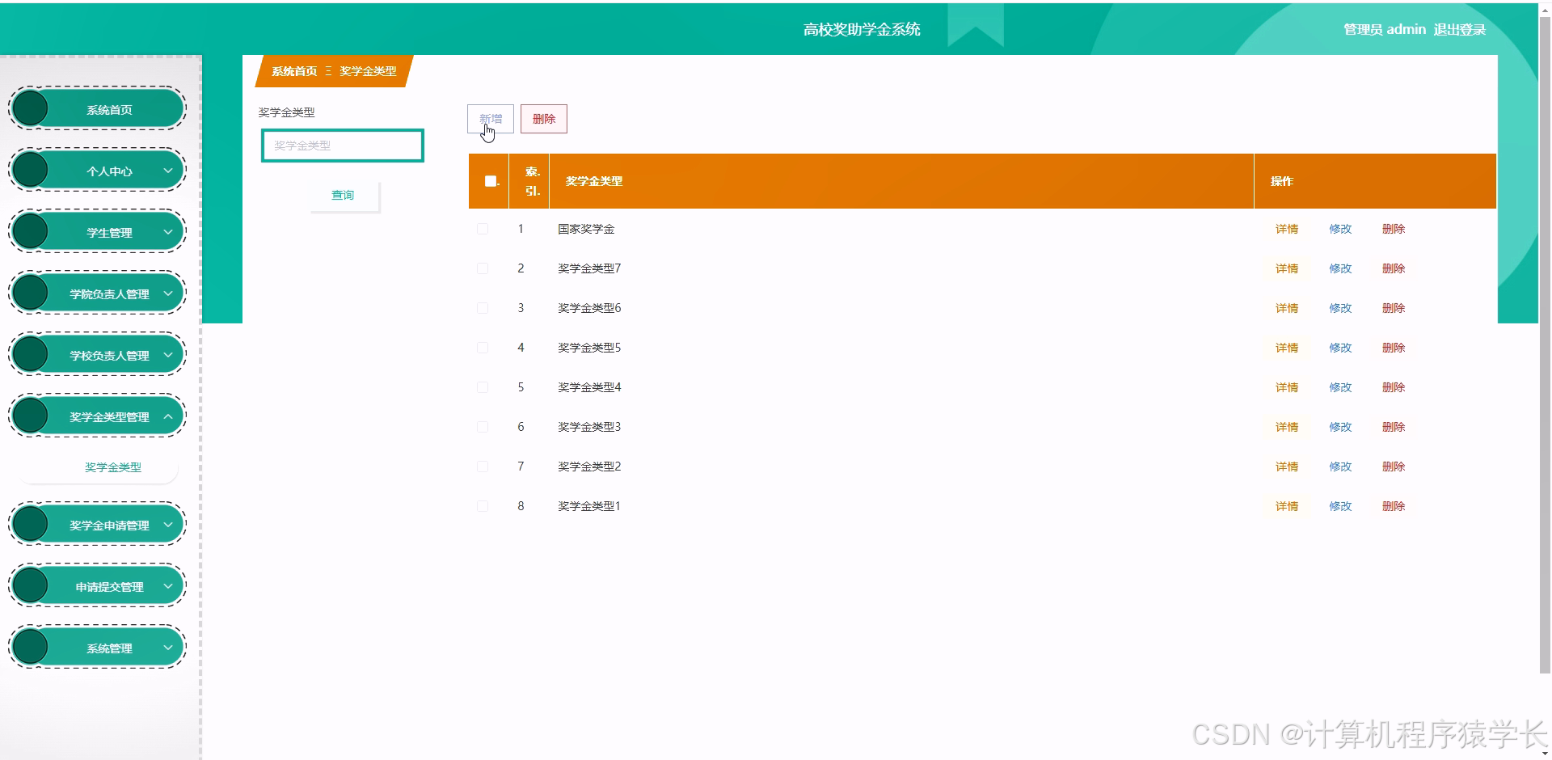Click 删除 for 奖学金类型7 row
1552x760 pixels.
[x=1394, y=268]
